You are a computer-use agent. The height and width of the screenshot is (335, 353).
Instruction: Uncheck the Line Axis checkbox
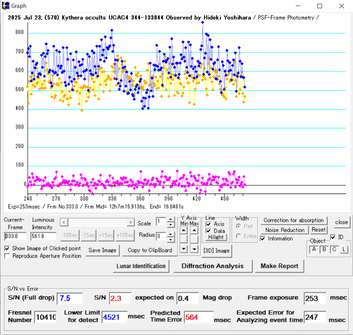[x=209, y=224]
